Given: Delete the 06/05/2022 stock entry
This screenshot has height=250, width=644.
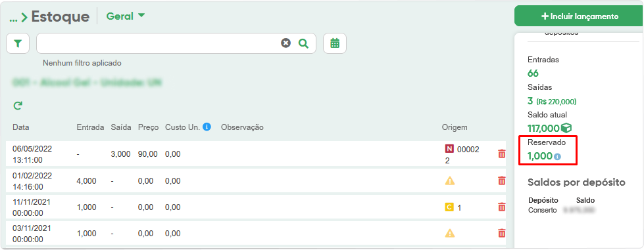Looking at the screenshot, I should coord(501,154).
